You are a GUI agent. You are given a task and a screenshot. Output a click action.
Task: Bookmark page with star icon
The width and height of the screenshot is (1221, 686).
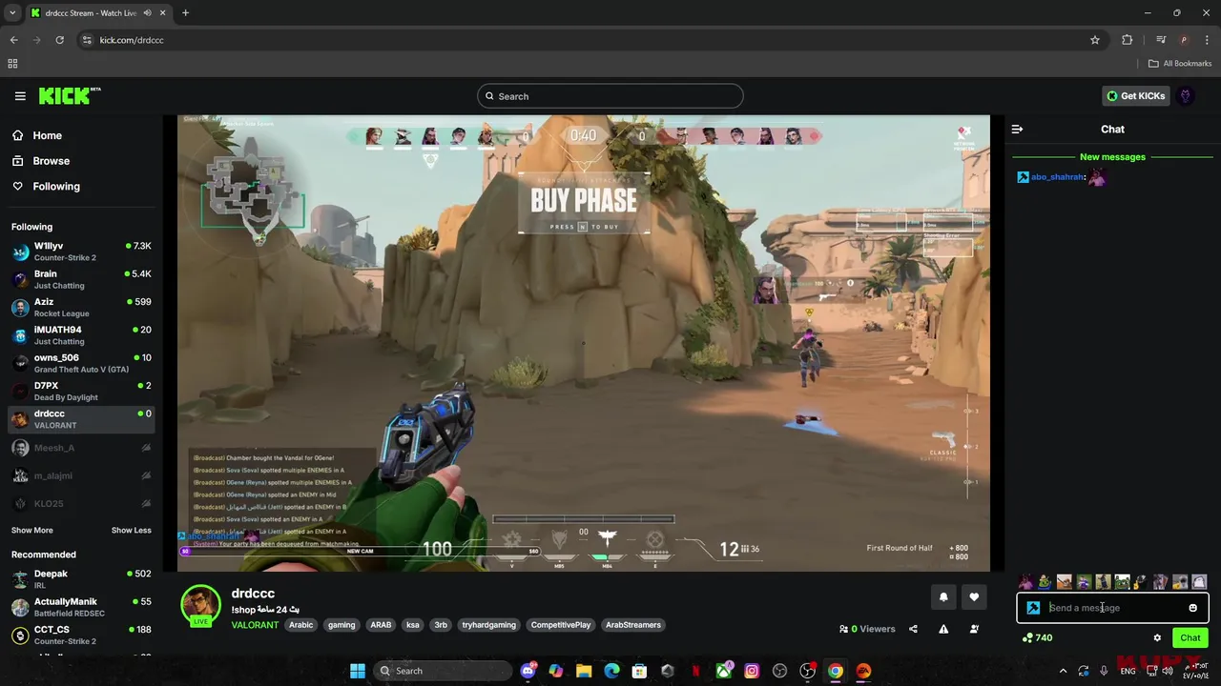coord(1095,40)
